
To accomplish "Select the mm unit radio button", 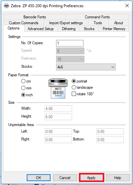I will [23, 88].
